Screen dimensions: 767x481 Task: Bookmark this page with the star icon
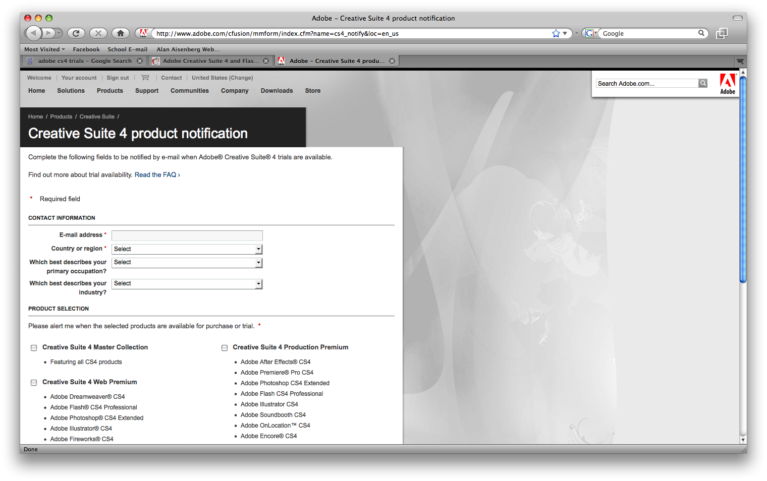click(x=556, y=33)
